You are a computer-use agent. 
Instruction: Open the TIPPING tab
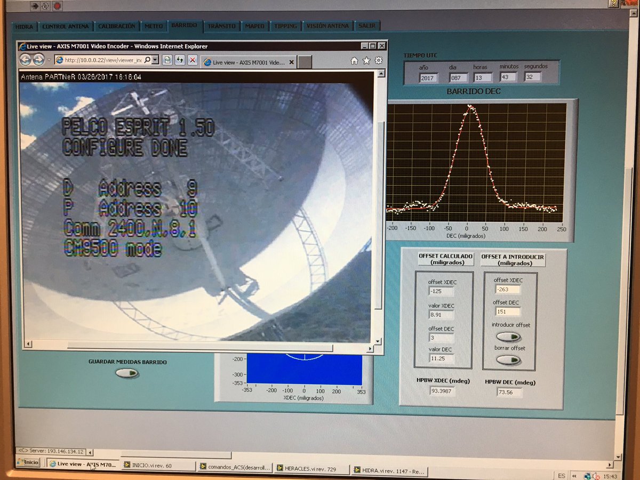286,26
